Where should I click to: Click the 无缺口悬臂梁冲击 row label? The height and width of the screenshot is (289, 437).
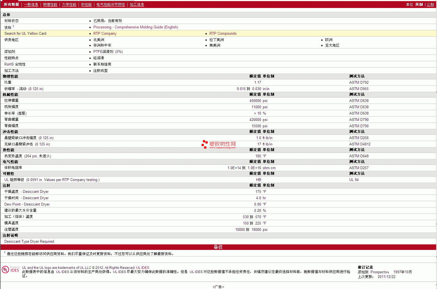[x=27, y=144]
